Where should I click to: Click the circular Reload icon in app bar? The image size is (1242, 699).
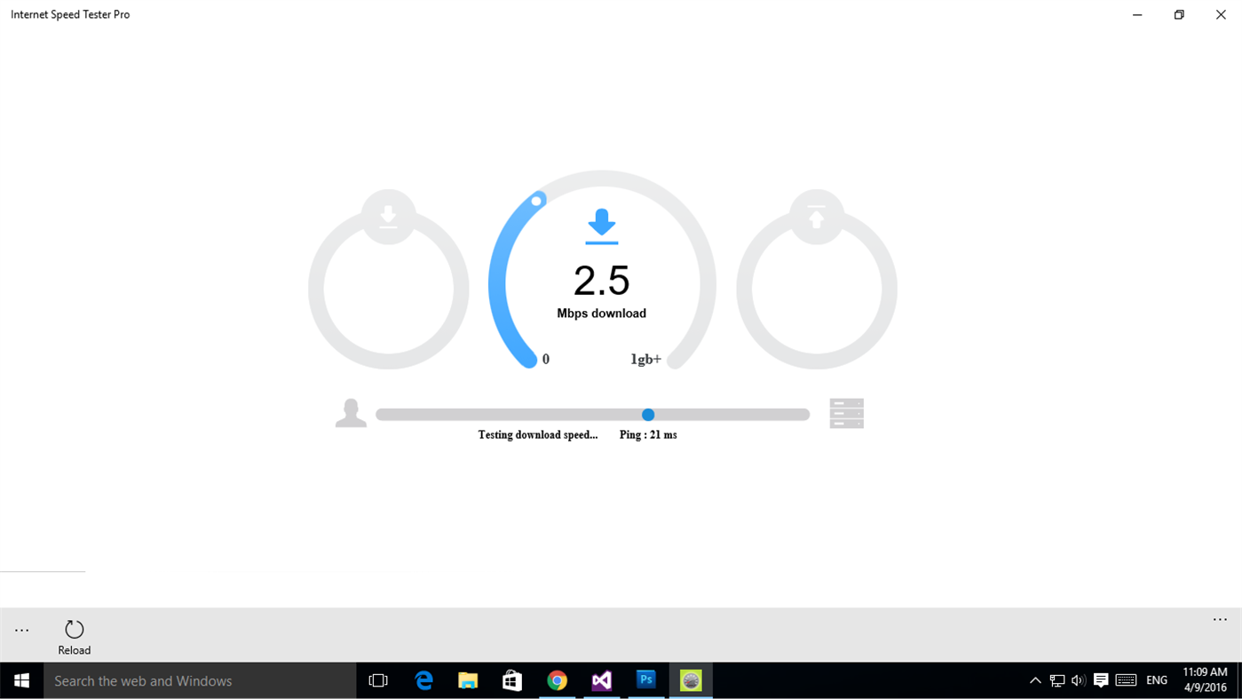coord(74,628)
